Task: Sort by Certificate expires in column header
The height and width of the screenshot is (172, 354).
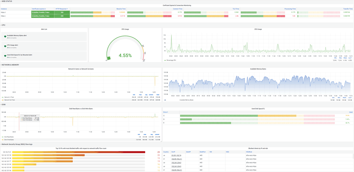Action: 39,9
